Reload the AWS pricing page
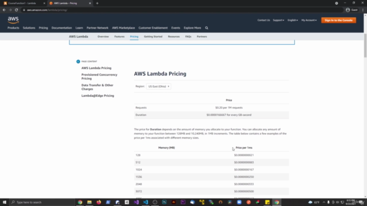 (17, 10)
